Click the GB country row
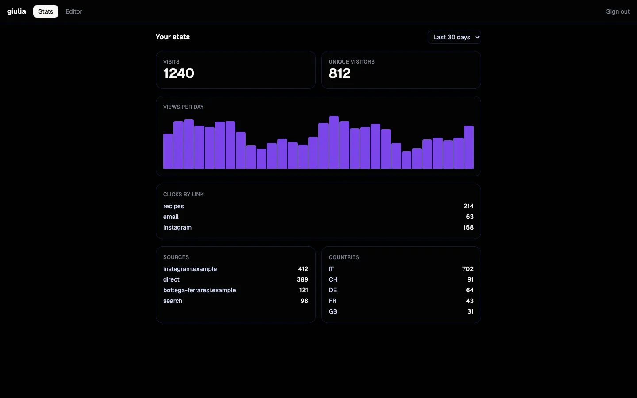The width and height of the screenshot is (637, 398). tap(401, 311)
